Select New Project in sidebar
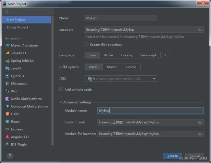The image size is (211, 163). click(x=27, y=20)
